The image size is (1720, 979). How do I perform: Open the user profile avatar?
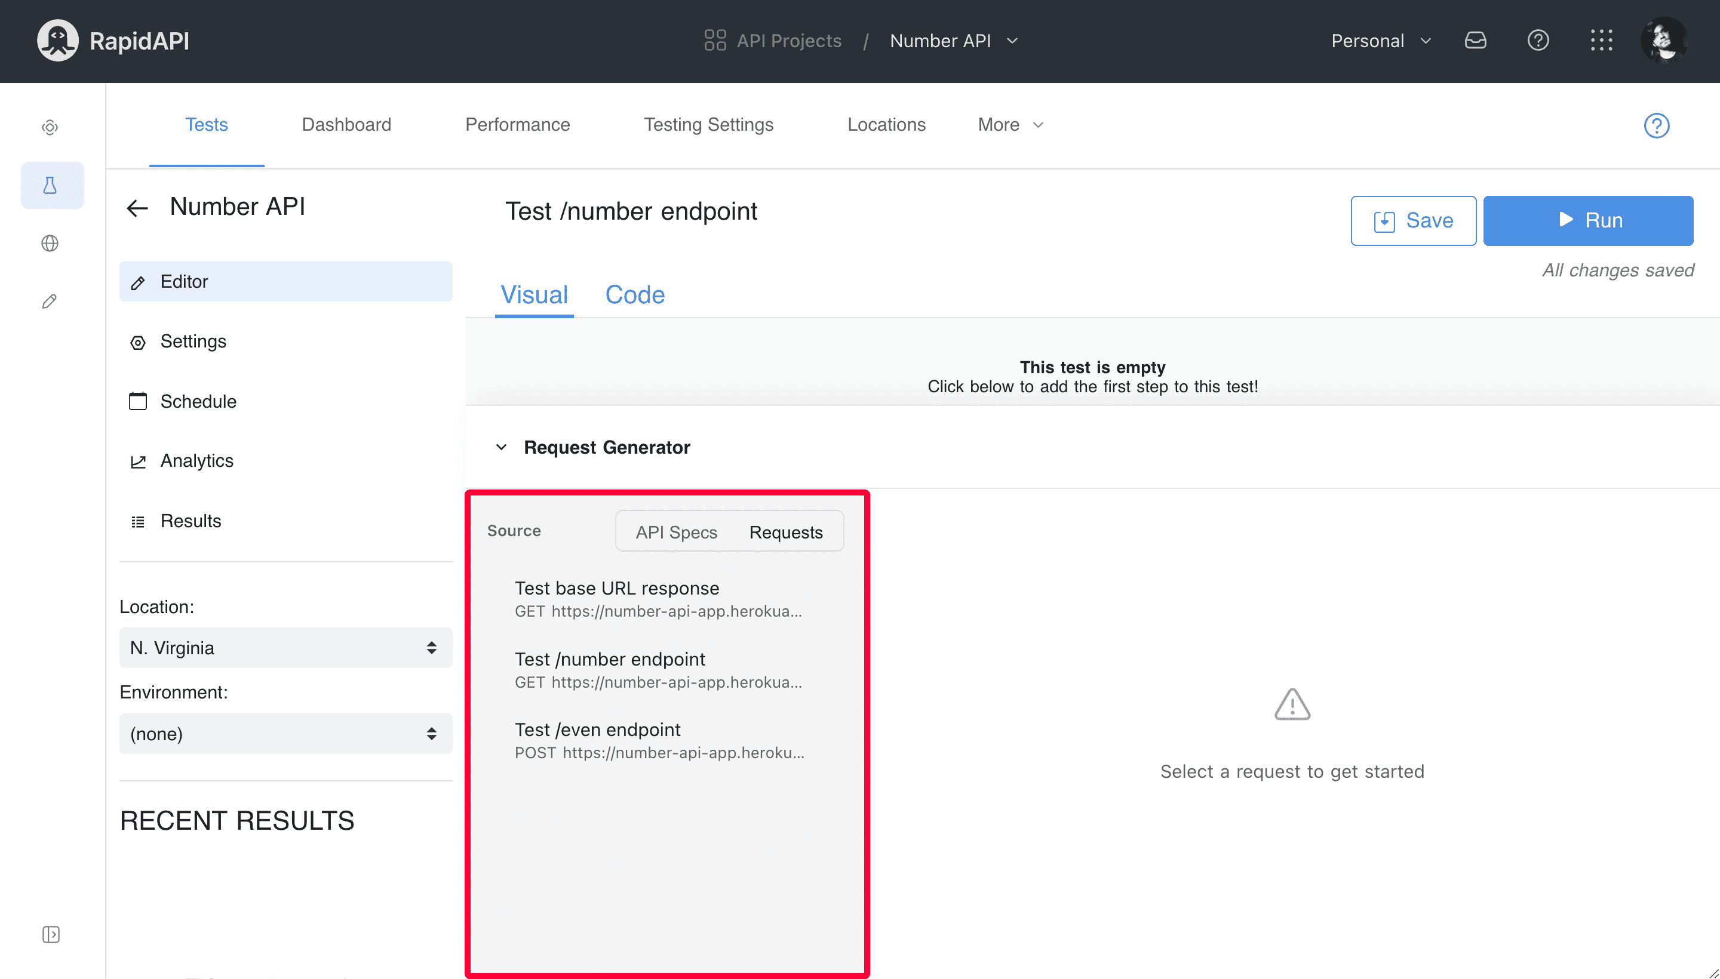1663,41
